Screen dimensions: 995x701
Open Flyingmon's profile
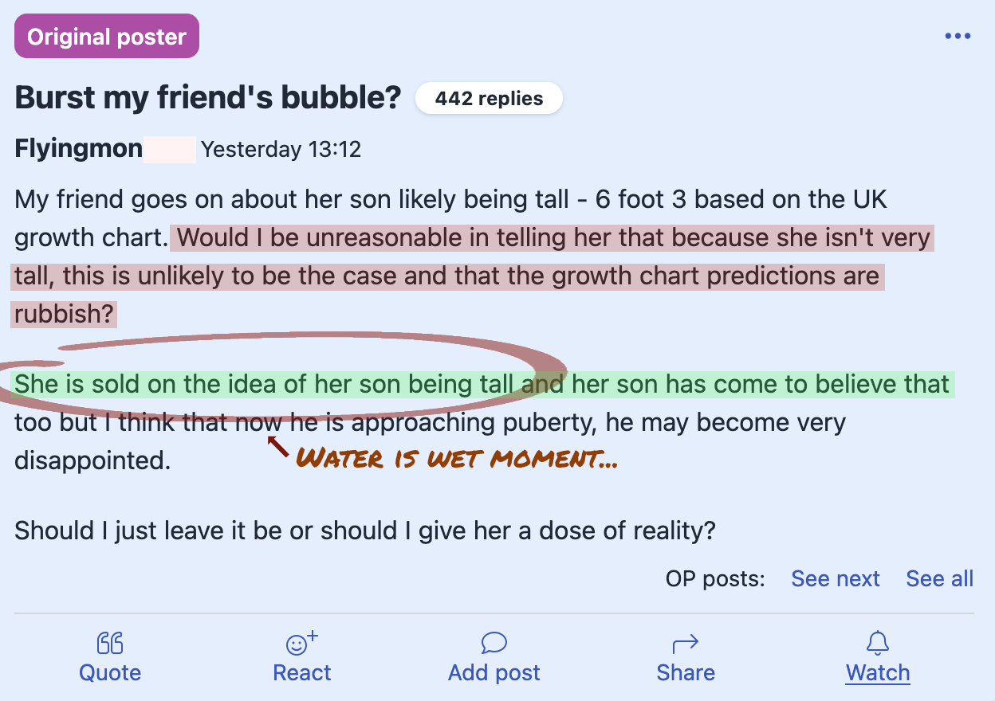(78, 148)
